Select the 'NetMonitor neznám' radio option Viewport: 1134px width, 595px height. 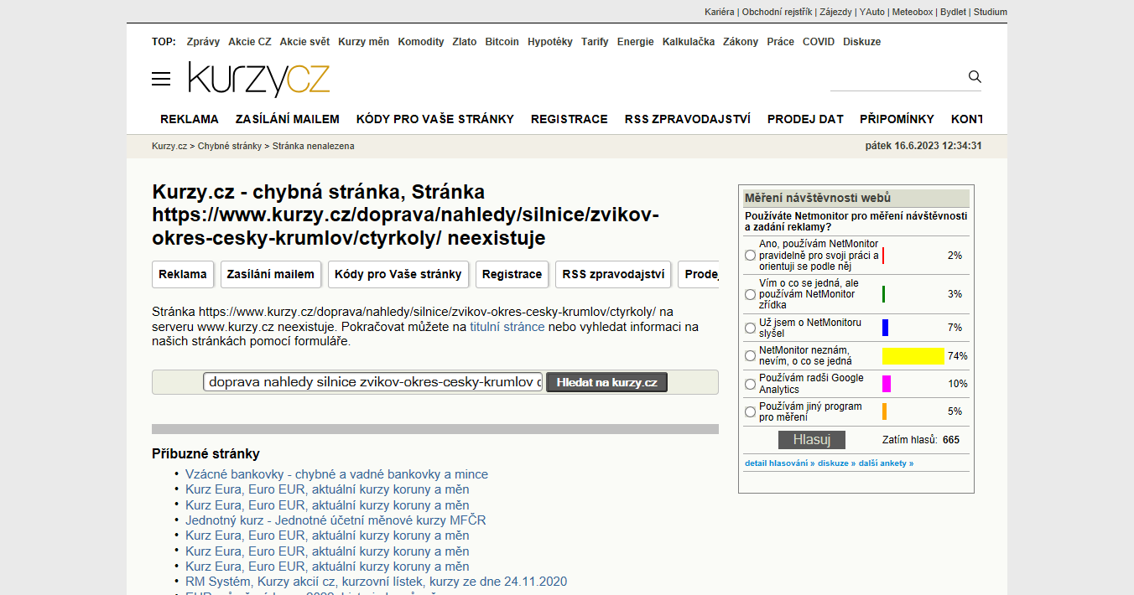click(751, 356)
